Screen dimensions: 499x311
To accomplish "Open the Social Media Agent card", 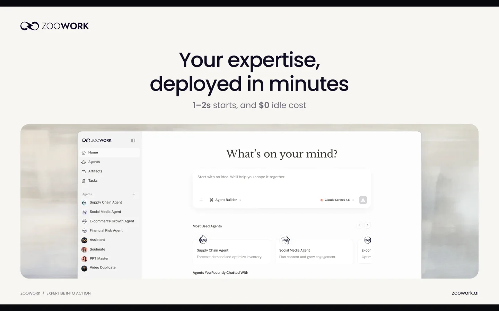I will (x=314, y=252).
